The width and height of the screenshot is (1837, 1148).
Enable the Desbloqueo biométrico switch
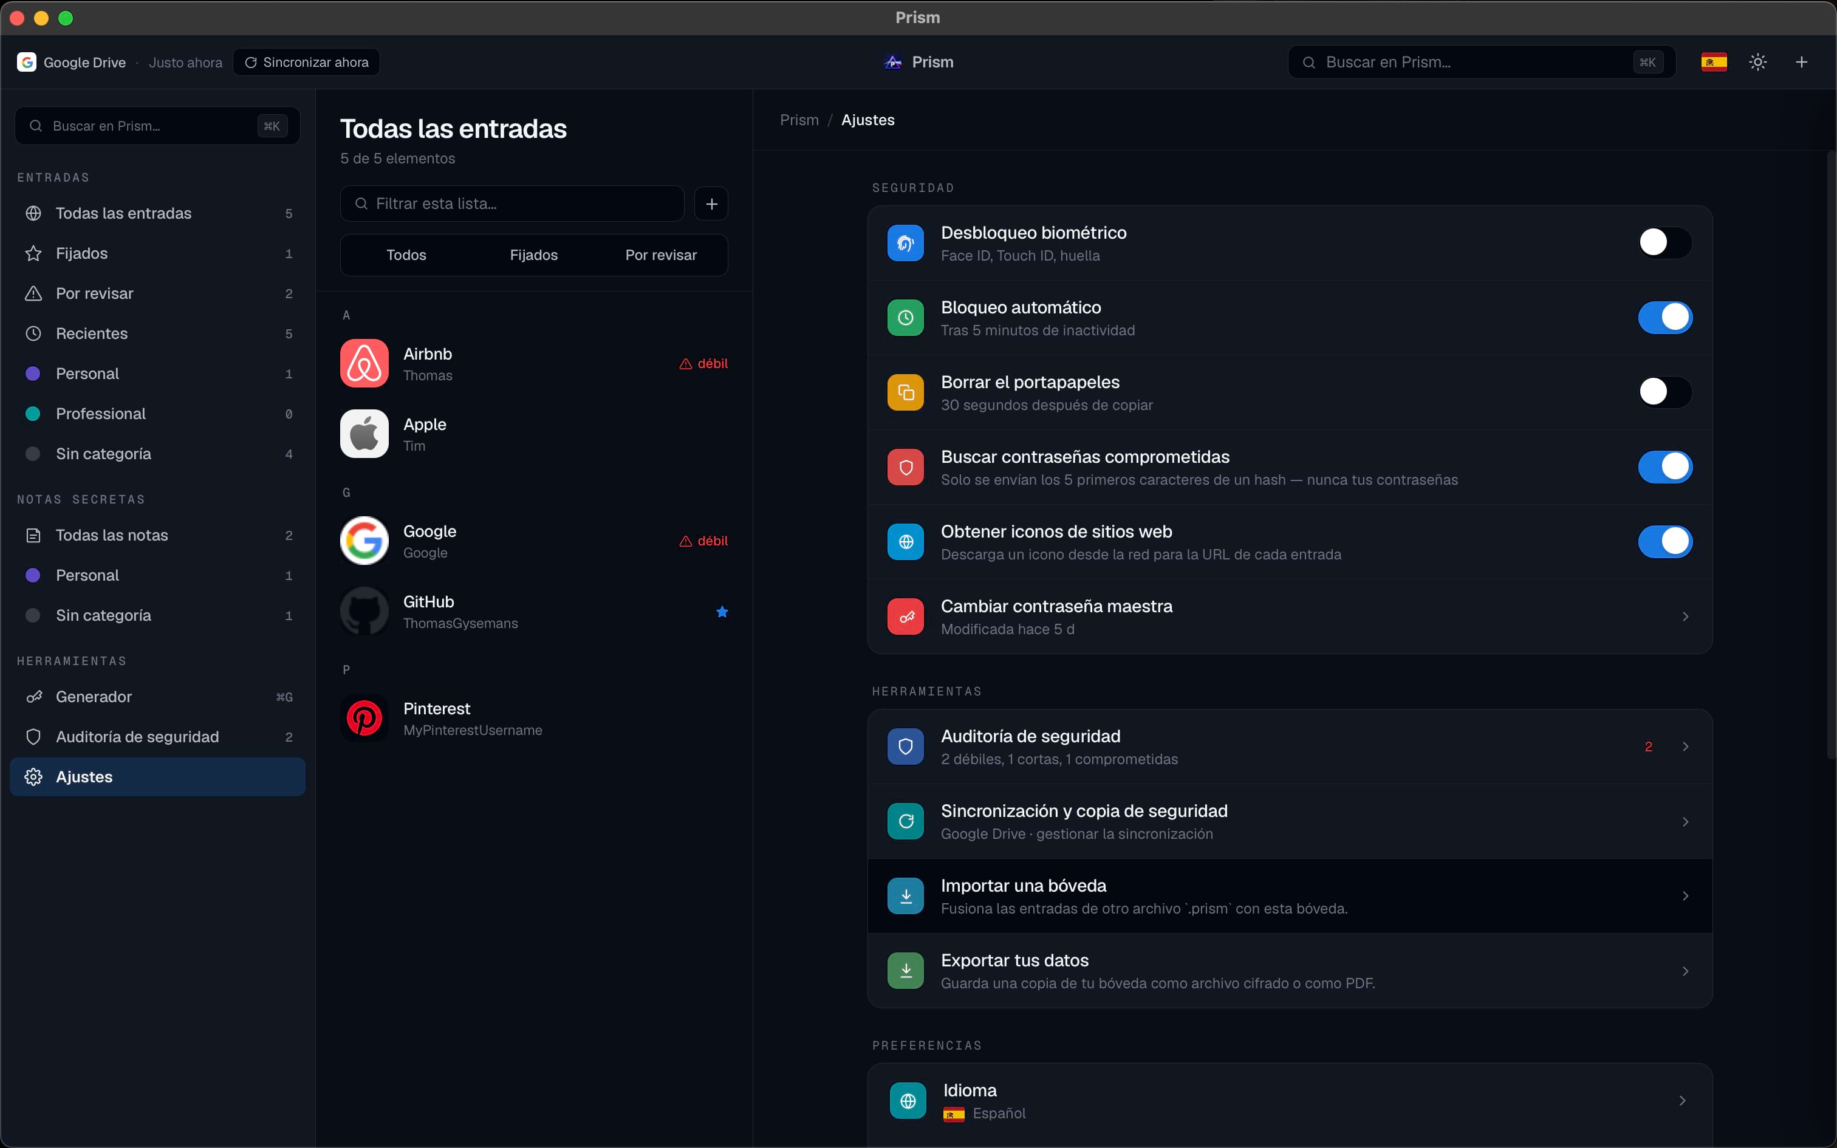coord(1664,243)
